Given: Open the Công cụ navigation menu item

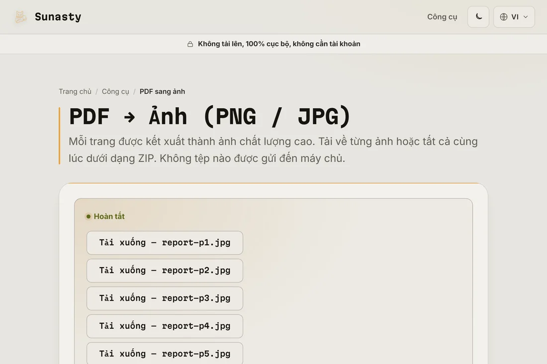Looking at the screenshot, I should pyautogui.click(x=442, y=17).
